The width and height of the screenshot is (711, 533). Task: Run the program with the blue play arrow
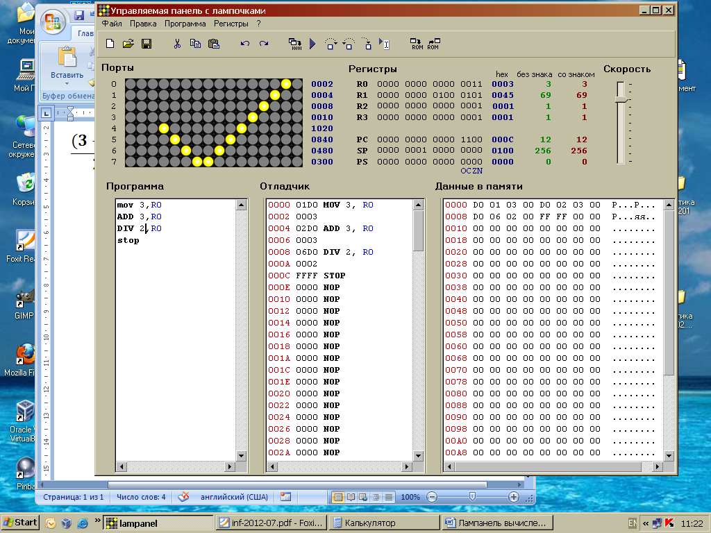pyautogui.click(x=312, y=44)
